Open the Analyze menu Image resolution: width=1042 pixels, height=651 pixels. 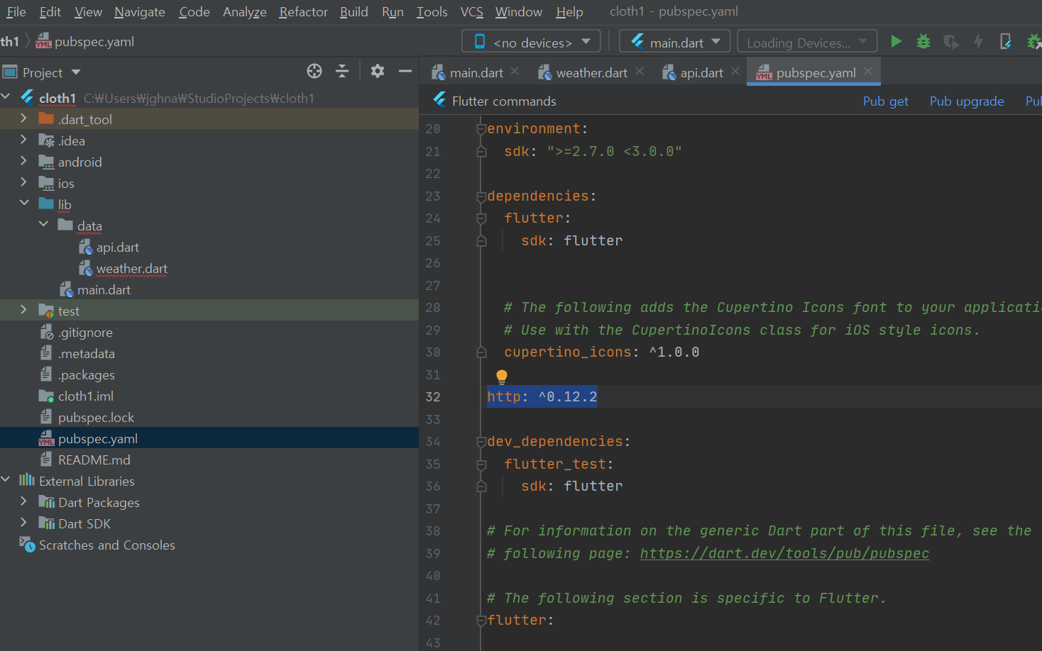pos(244,12)
